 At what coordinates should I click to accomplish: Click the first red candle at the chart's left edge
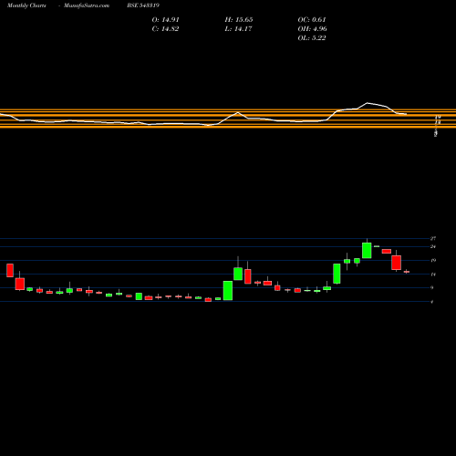10,270
